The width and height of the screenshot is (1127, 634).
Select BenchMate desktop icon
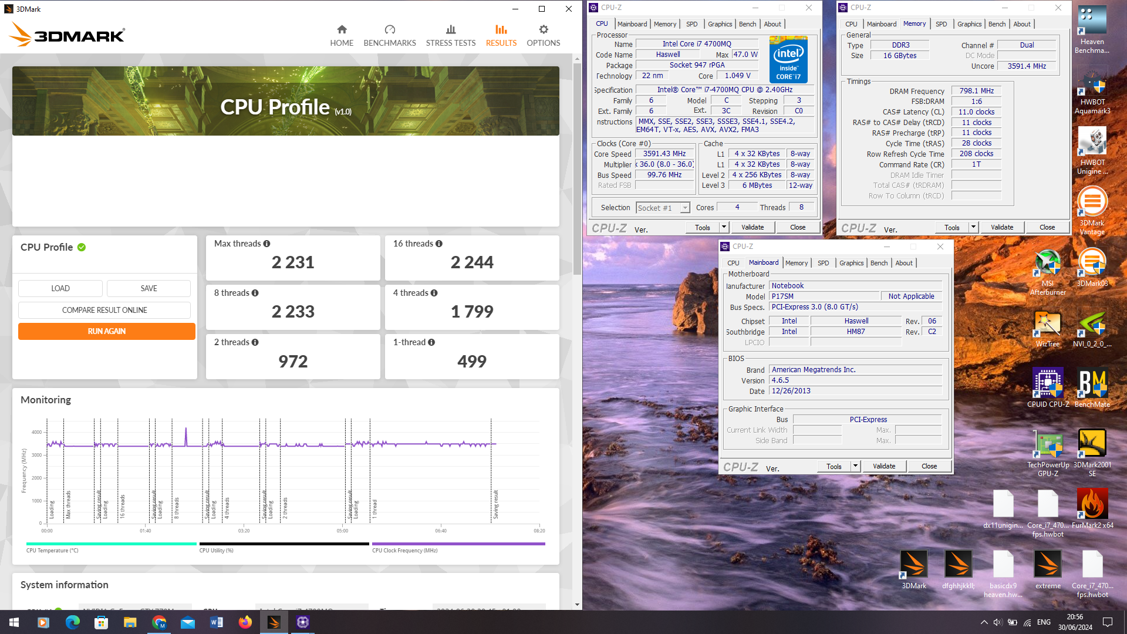point(1092,388)
